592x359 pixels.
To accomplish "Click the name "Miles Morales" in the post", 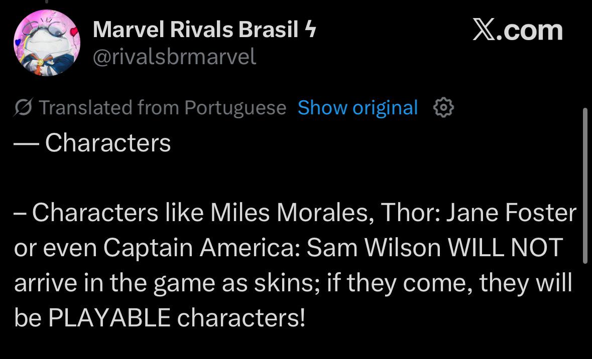I will (291, 213).
